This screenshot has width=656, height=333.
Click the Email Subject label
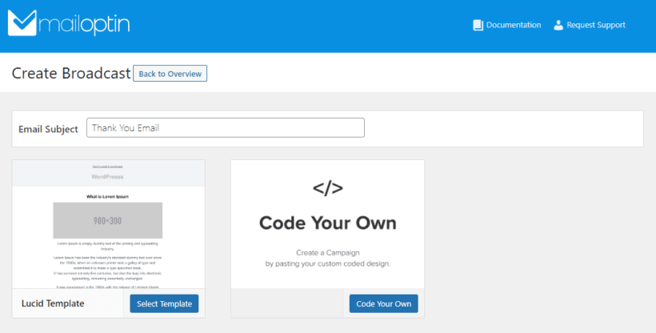click(49, 129)
